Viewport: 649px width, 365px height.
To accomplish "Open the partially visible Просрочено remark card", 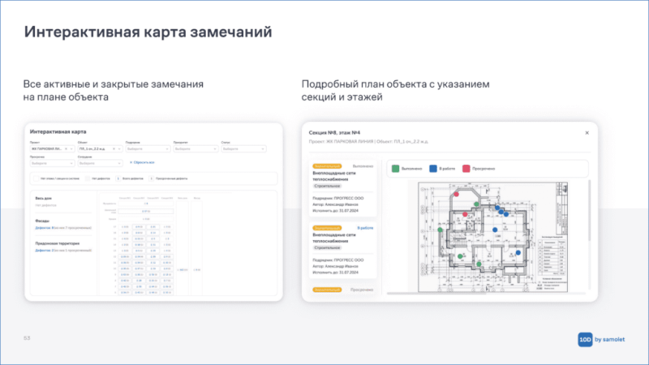I will click(x=342, y=290).
